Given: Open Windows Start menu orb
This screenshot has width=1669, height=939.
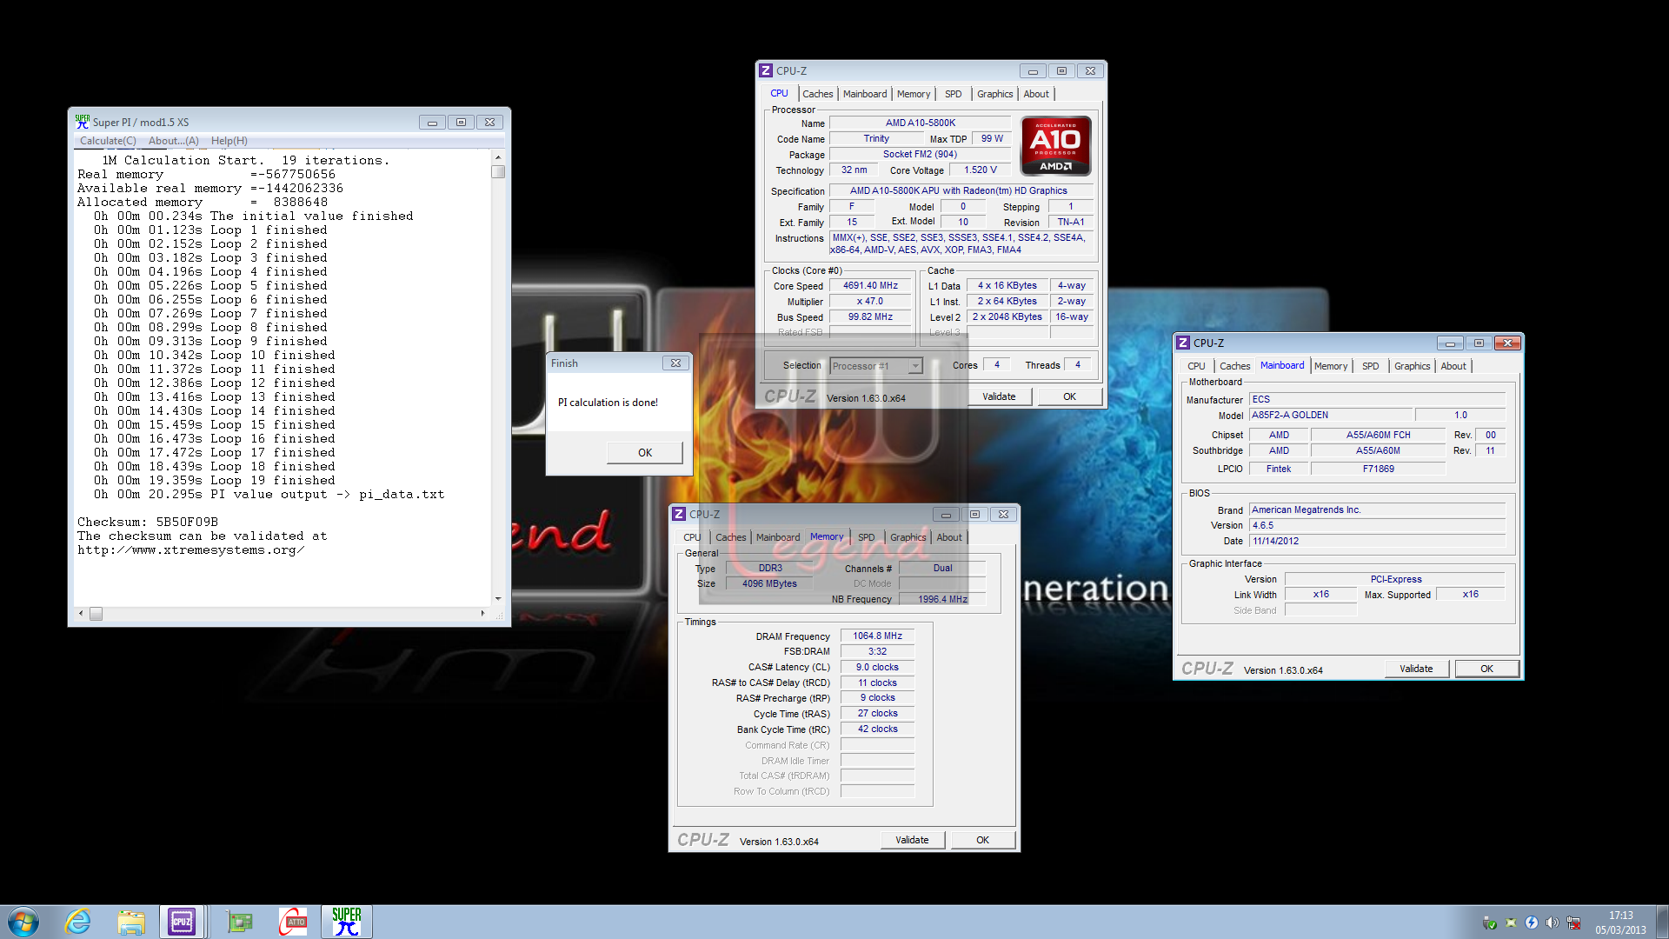Looking at the screenshot, I should point(23,922).
